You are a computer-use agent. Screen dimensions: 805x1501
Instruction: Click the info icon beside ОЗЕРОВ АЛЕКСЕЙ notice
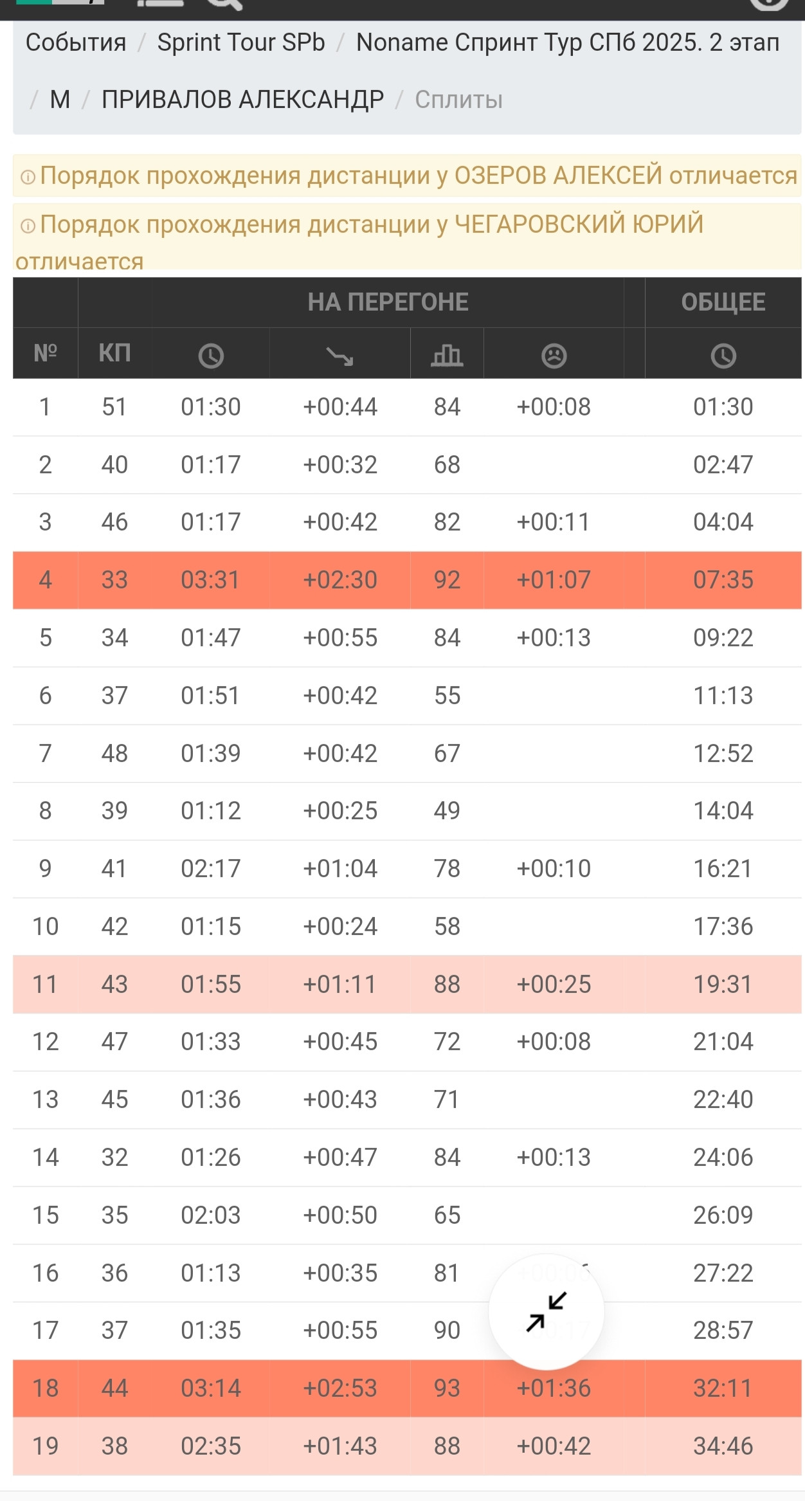pos(28,177)
